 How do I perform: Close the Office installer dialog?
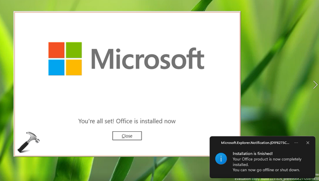127,136
